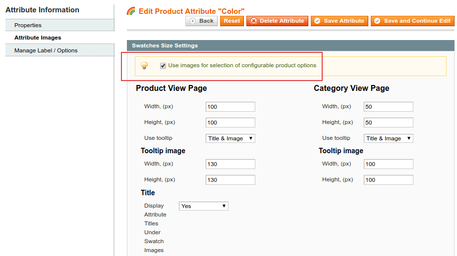Click Product View Page swatch Height field
This screenshot has height=256, width=457.
pos(230,123)
